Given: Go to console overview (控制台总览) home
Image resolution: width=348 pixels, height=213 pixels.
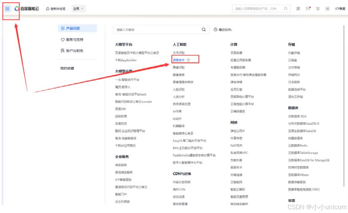Looking at the screenshot, I should (x=56, y=9).
